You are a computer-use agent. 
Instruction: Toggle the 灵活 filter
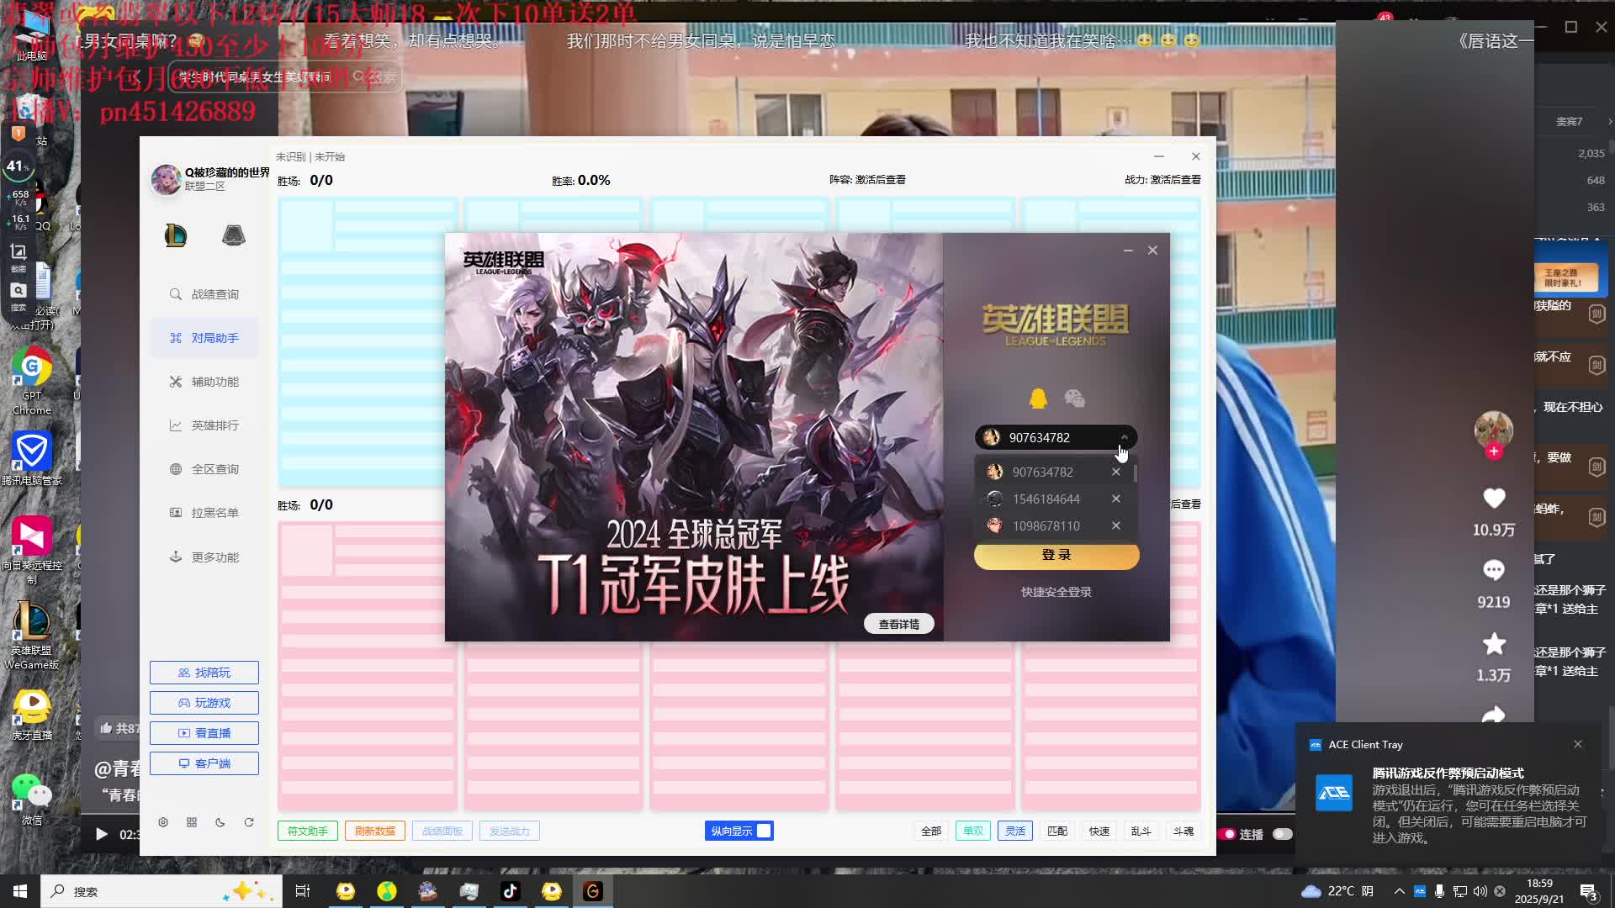tap(1015, 831)
